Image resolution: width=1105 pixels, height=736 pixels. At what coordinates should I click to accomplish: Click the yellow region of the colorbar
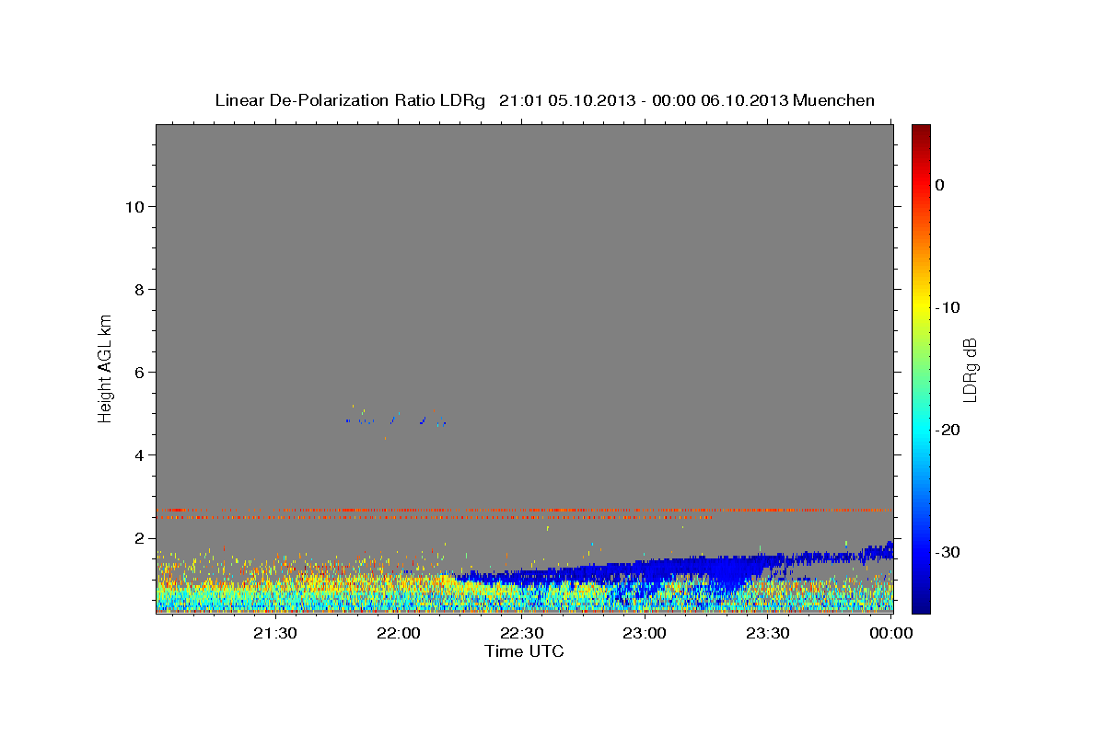[921, 307]
